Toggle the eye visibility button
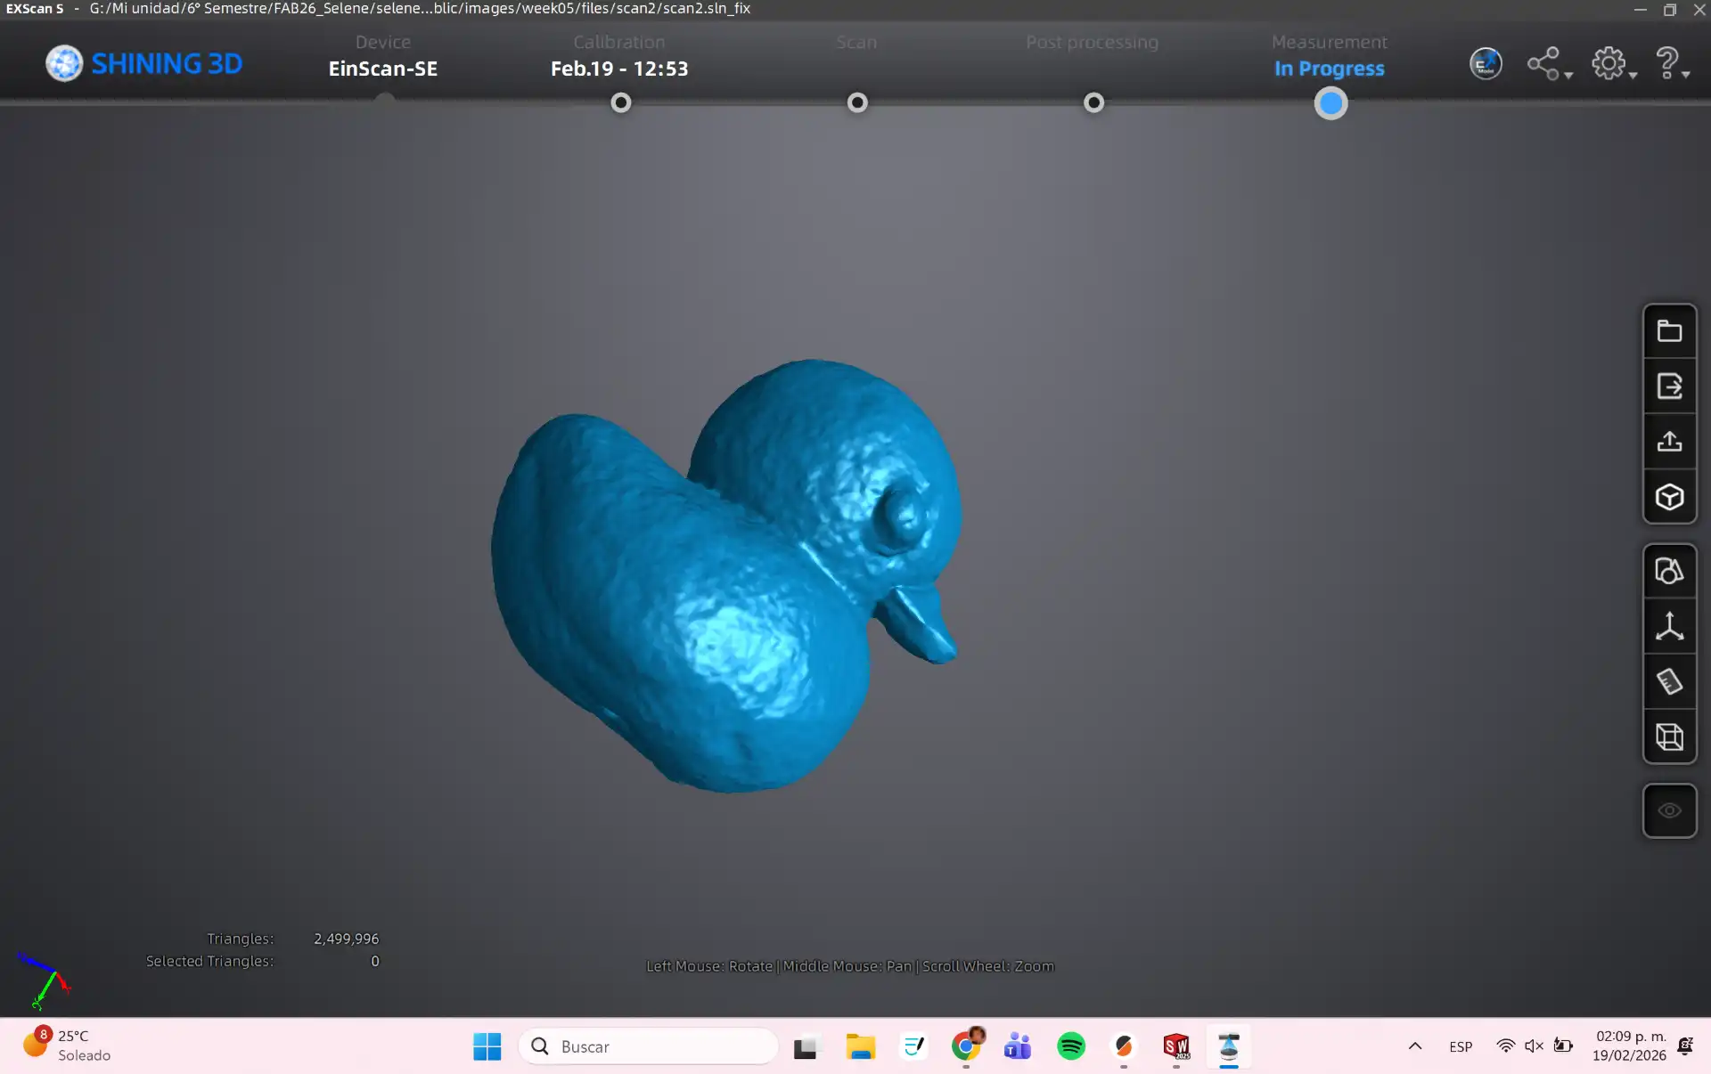This screenshot has width=1711, height=1074. 1669,810
